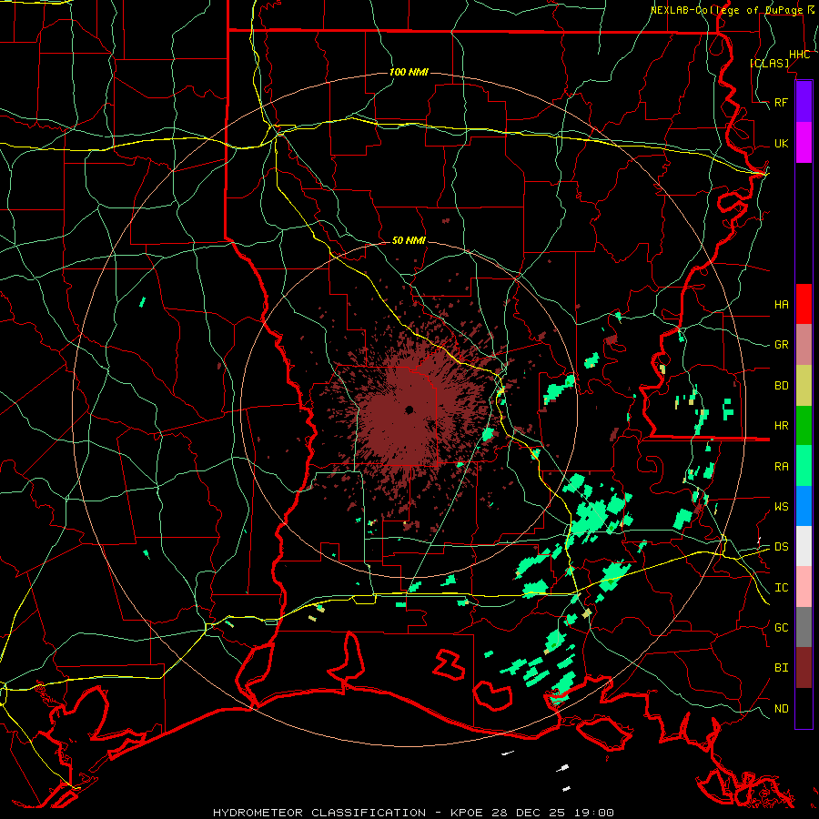The width and height of the screenshot is (819, 819).
Task: Click the 'IC' legend label
Action: (x=781, y=588)
